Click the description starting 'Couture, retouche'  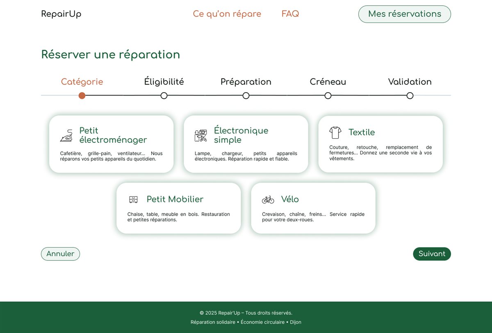point(380,153)
